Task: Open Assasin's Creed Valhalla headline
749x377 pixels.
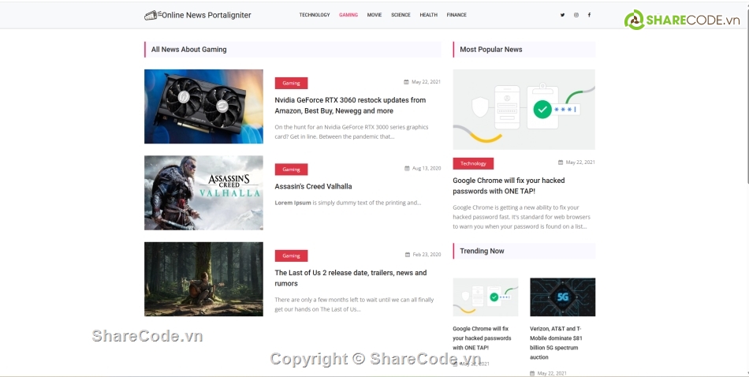Action: [x=313, y=186]
